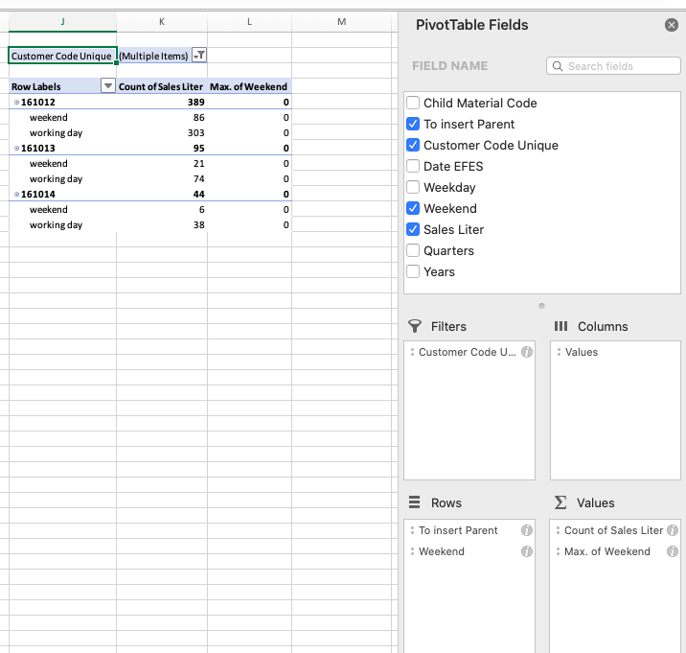Click the cell with value 389
This screenshot has width=686, height=653.
click(x=162, y=102)
